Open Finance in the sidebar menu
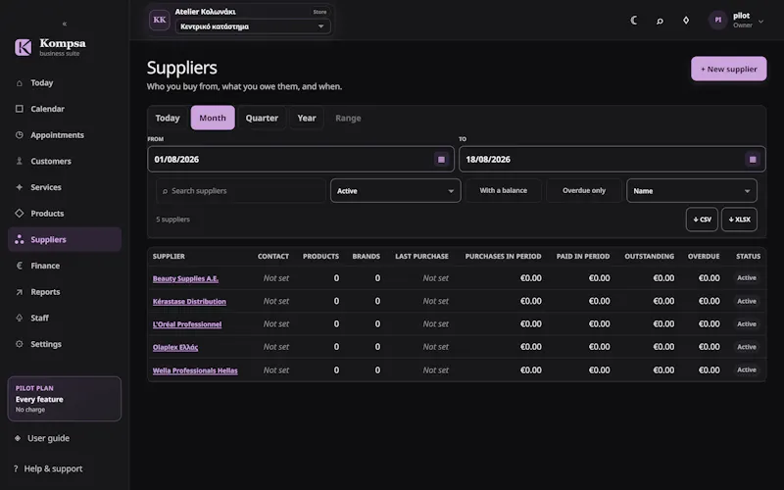 [65, 266]
